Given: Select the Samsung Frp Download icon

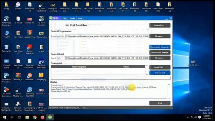Looking at the screenshot, I should point(30,106).
